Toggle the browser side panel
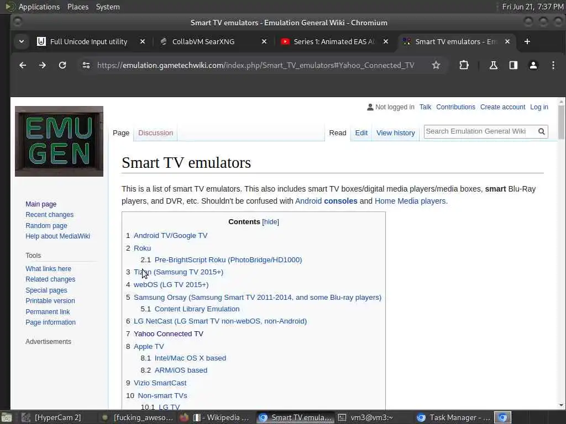This screenshot has width=566, height=424. pyautogui.click(x=513, y=65)
